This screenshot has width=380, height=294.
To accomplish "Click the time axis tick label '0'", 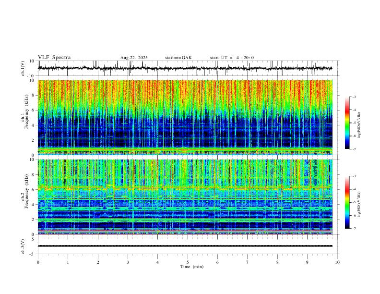I will (38, 262).
